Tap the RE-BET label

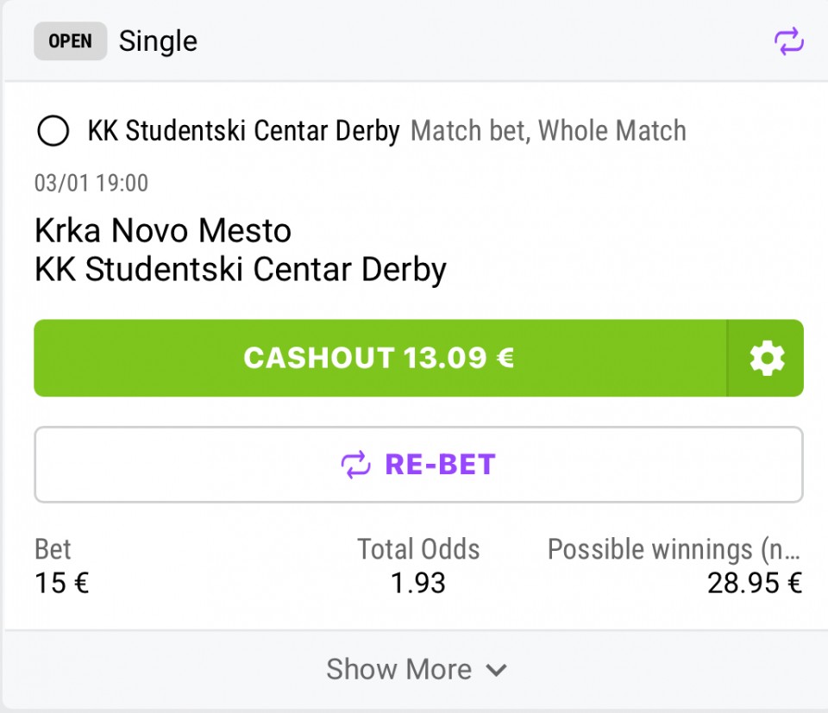pyautogui.click(x=440, y=465)
